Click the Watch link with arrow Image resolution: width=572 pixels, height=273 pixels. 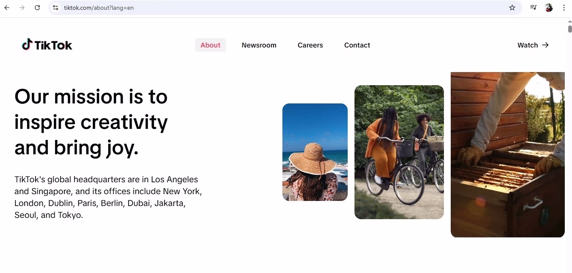coord(533,45)
